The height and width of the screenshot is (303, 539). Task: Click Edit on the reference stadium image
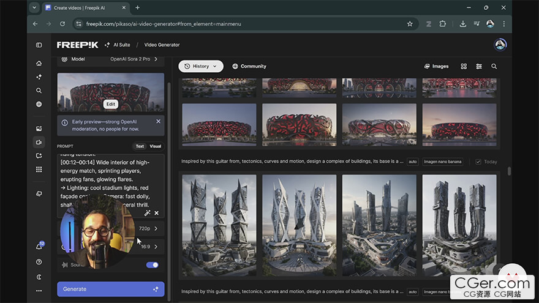[x=110, y=104]
